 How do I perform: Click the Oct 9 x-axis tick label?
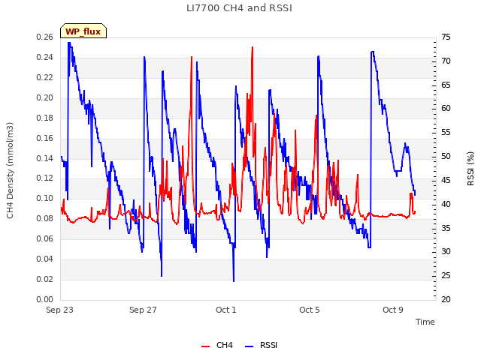[x=393, y=310]
